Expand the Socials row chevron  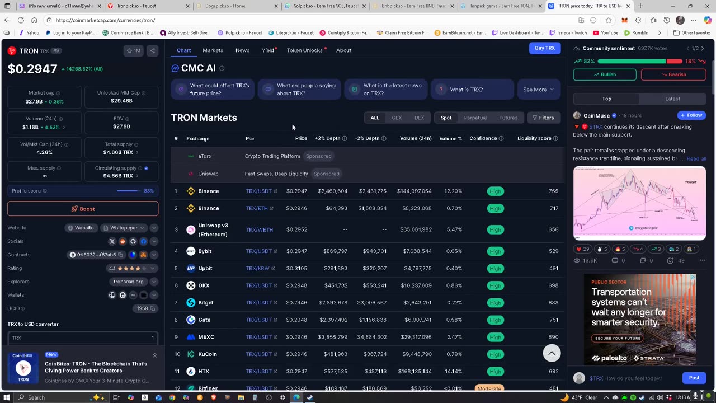[x=154, y=241]
